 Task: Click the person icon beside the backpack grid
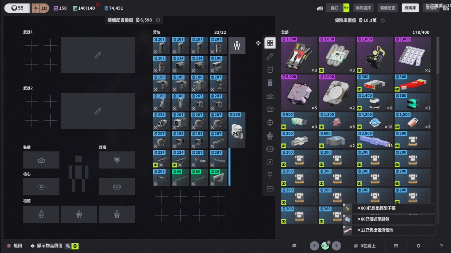coord(237,45)
